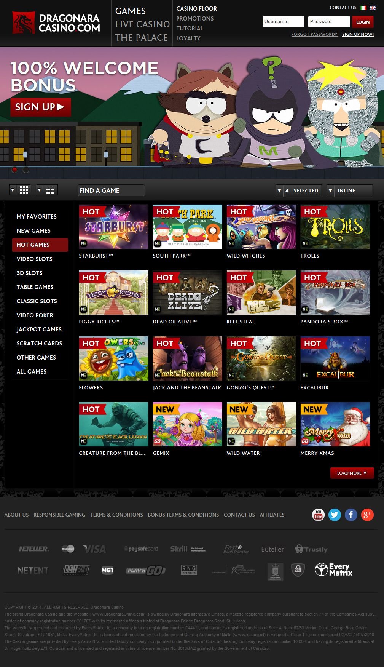The height and width of the screenshot is (667, 384).
Task: Click Load More button
Action: tap(352, 473)
